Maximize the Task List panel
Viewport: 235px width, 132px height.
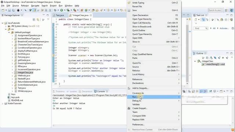[231, 15]
